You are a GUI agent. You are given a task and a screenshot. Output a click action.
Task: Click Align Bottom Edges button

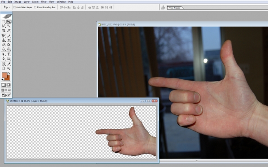coord(69,7)
